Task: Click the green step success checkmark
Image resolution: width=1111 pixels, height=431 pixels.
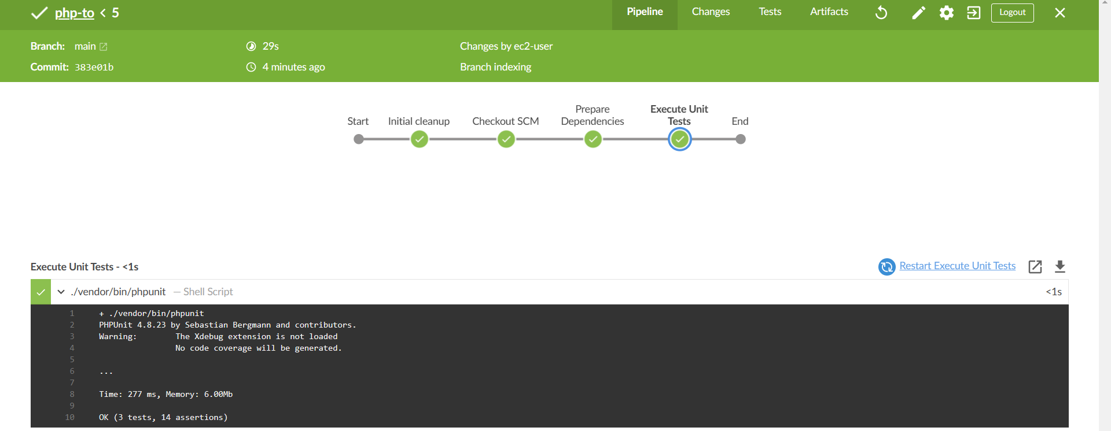Action: [x=41, y=292]
